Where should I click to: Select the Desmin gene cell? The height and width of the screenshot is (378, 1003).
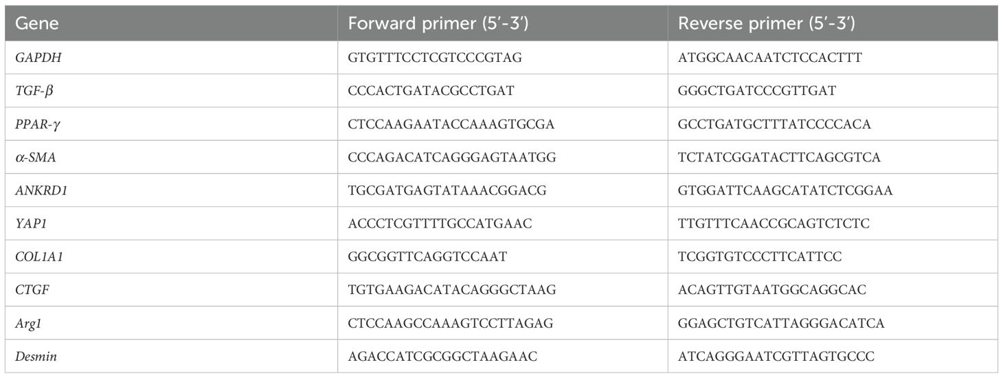click(34, 356)
